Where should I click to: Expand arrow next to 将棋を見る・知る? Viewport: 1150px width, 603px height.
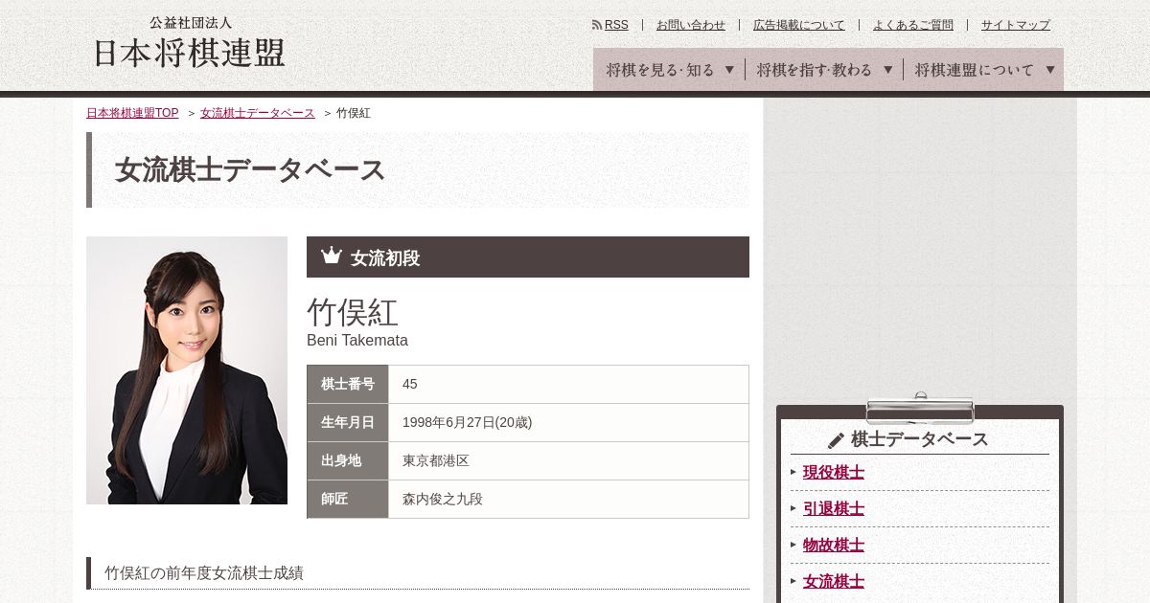click(x=729, y=70)
